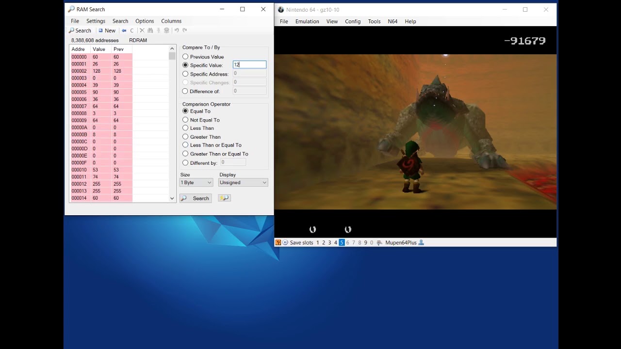Click the poke icon left of the undo arrow
Image resolution: width=621 pixels, height=349 pixels.
[x=166, y=31]
